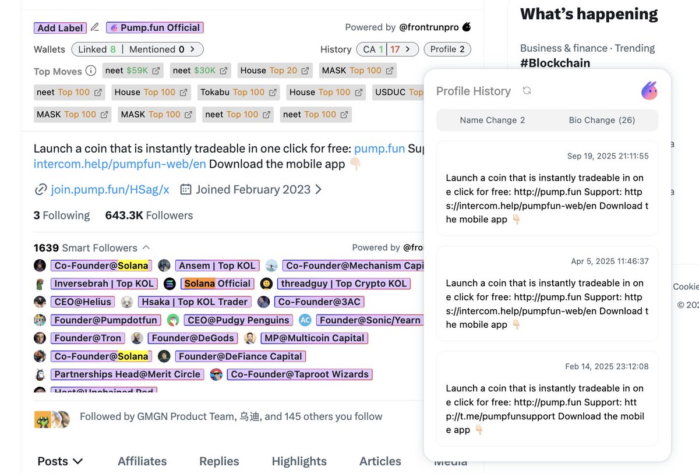Expand the Joined February 2023 chevron

click(318, 189)
